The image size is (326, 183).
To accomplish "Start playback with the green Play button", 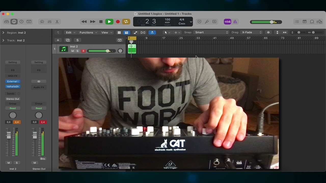I will coord(109,22).
